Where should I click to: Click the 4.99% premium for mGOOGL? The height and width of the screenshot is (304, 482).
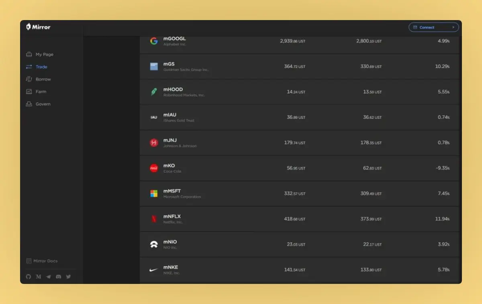(443, 41)
